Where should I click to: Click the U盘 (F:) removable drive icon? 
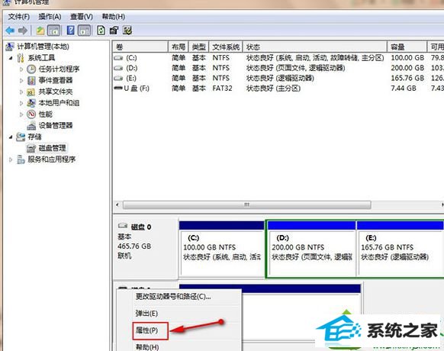[118, 88]
